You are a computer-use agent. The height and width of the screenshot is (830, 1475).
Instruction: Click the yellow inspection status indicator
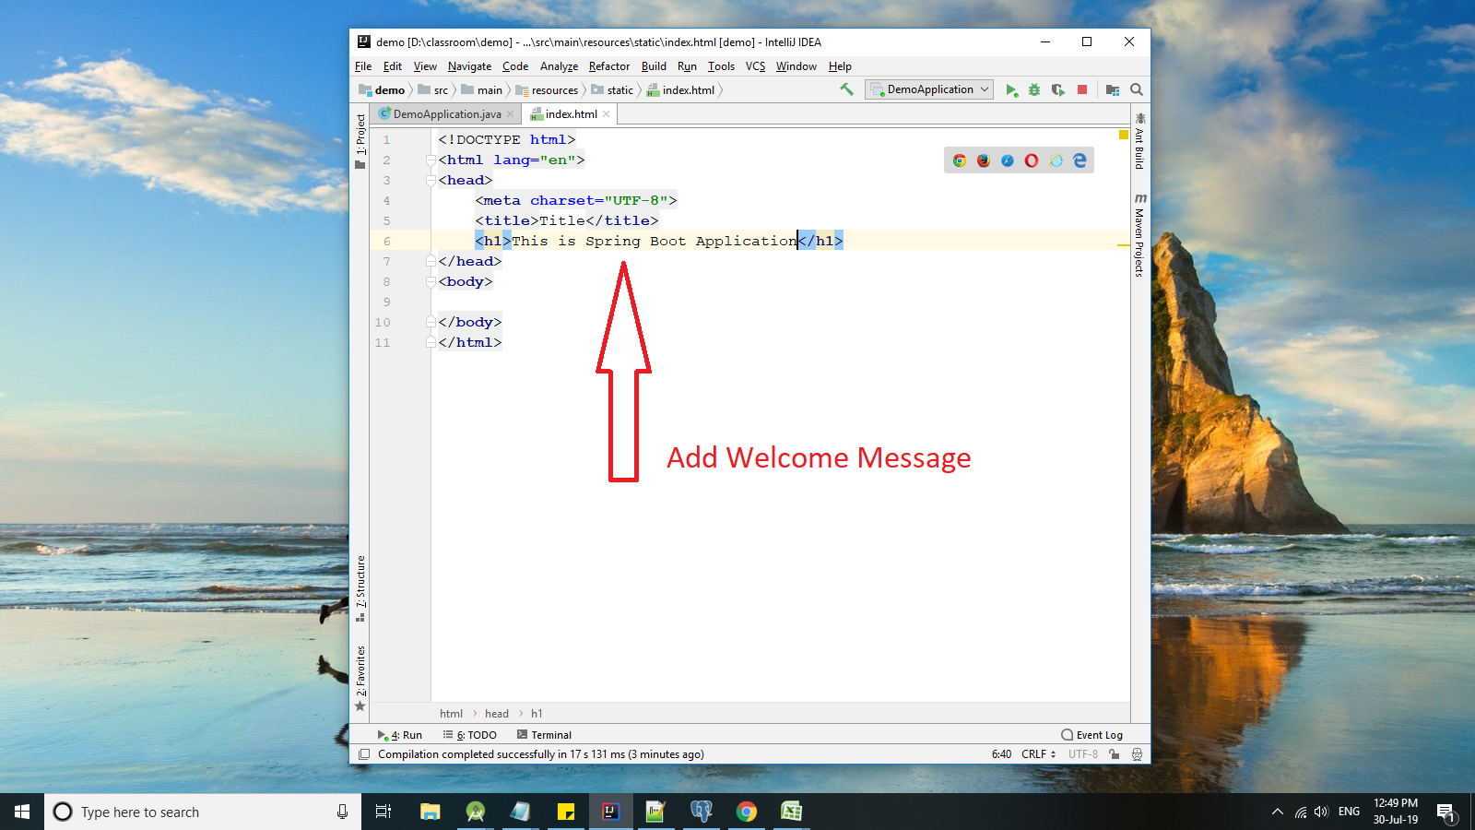tap(1124, 135)
